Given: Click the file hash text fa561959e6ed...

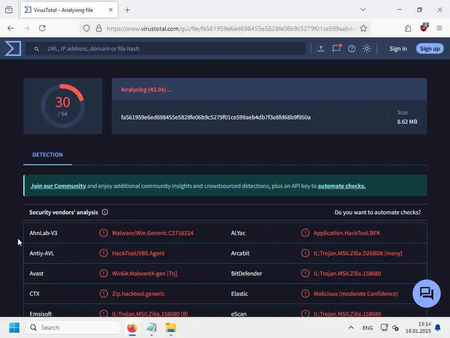Looking at the screenshot, I should [215, 117].
